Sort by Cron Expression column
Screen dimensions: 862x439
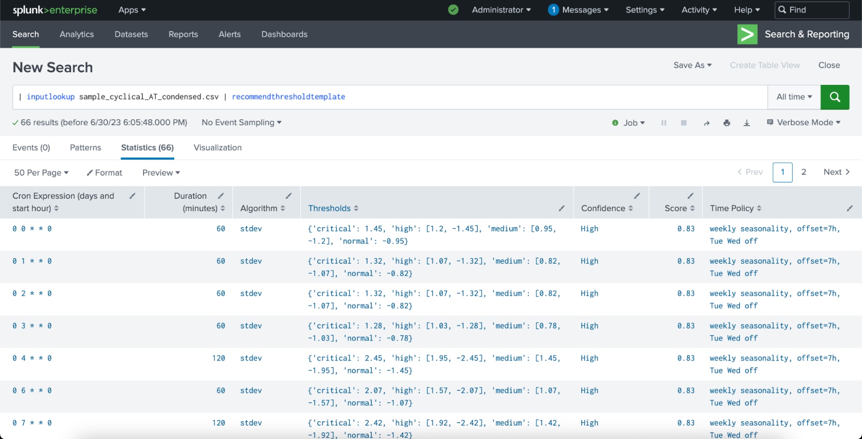(56, 208)
